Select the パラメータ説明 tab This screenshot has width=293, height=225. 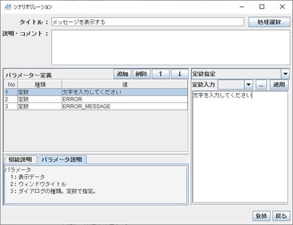pos(62,159)
